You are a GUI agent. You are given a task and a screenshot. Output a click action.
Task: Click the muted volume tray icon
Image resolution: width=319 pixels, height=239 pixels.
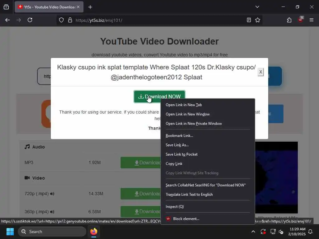tap(281, 232)
